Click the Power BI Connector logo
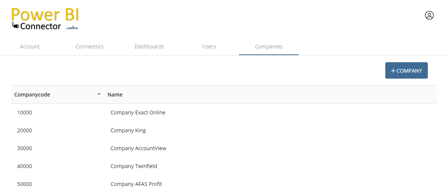Screen dimensions: 448x193 [45, 19]
